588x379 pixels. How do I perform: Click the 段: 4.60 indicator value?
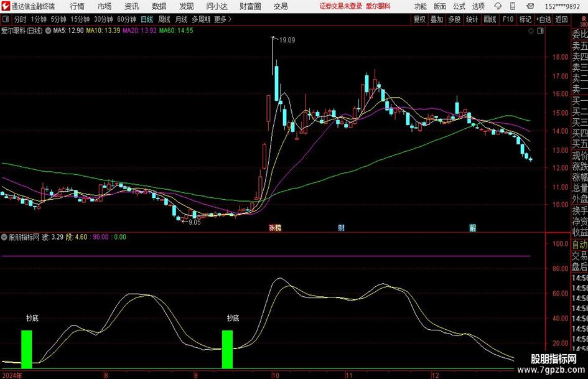77,237
